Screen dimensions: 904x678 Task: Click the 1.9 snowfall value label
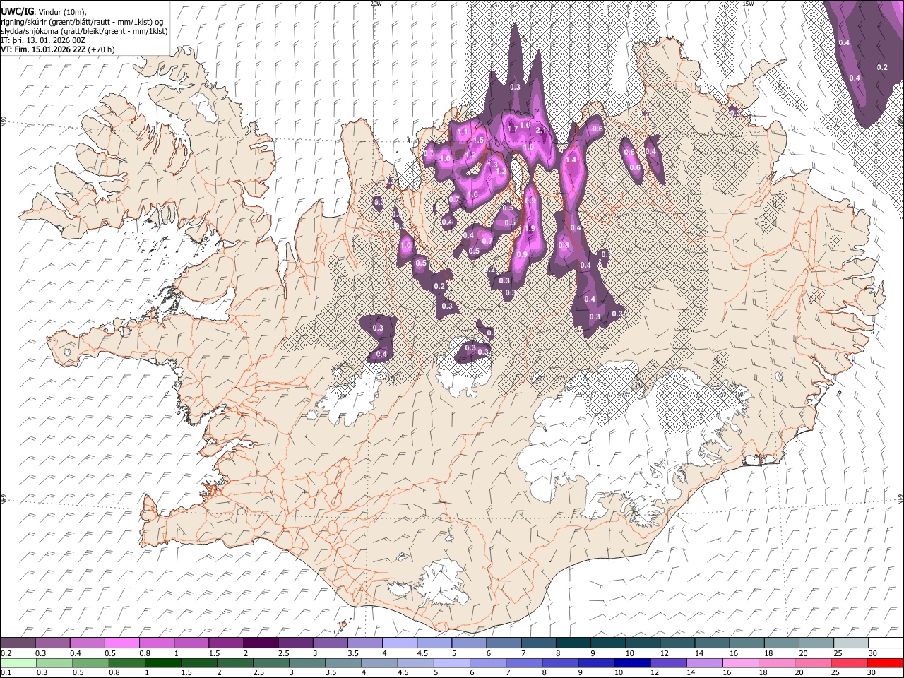click(530, 229)
